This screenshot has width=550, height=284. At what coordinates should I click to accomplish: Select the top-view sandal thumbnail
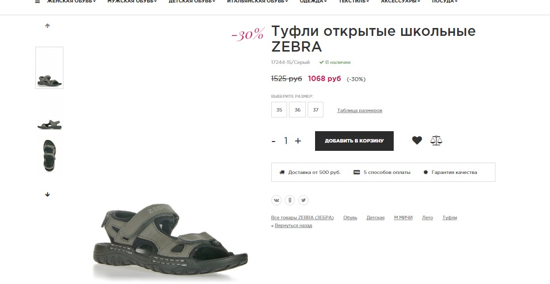[50, 155]
